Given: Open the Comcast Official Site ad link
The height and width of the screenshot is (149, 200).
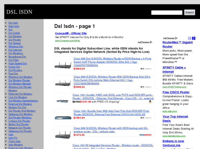Looking at the screenshot, I should (71, 33).
